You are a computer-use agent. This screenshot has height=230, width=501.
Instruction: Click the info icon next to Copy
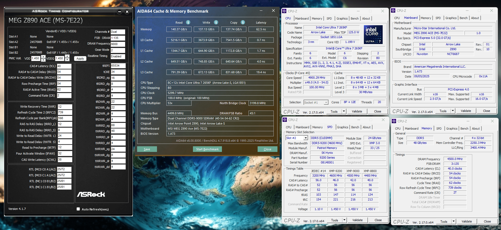tap(243, 23)
